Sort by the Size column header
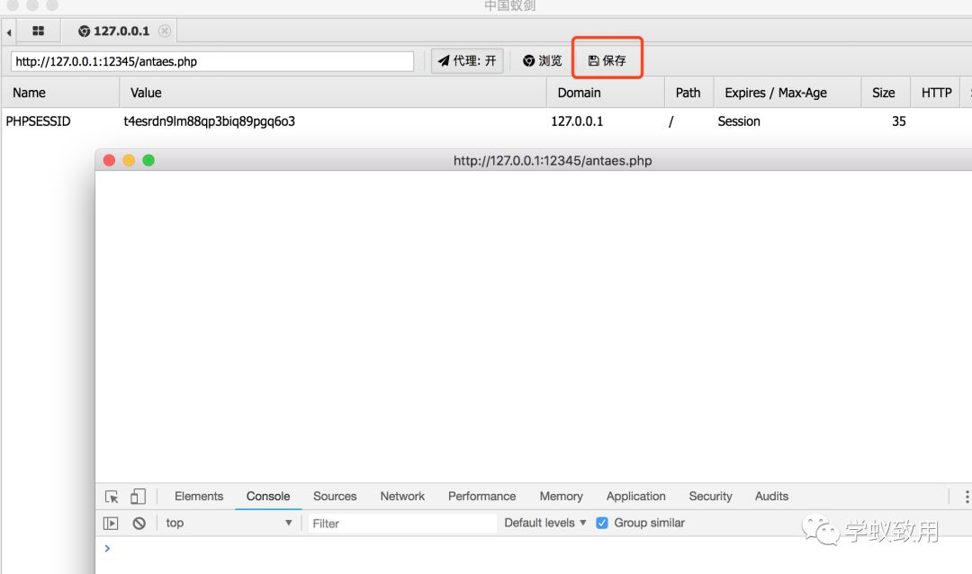Screen dimensions: 972x574 pyautogui.click(x=884, y=93)
